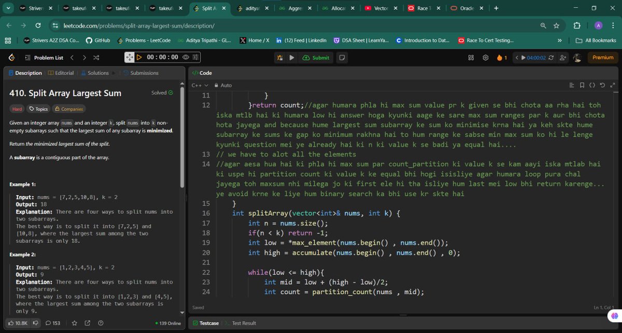
Task: Toggle timer visibility with the eye icon
Action: [x=186, y=57]
